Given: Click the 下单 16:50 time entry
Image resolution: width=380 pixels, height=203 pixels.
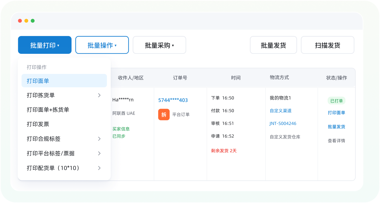Looking at the screenshot, I should (223, 98).
